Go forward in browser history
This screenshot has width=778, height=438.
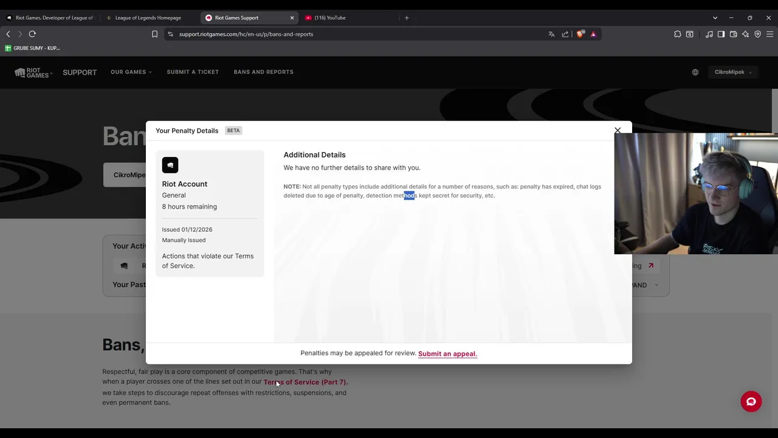(x=19, y=34)
